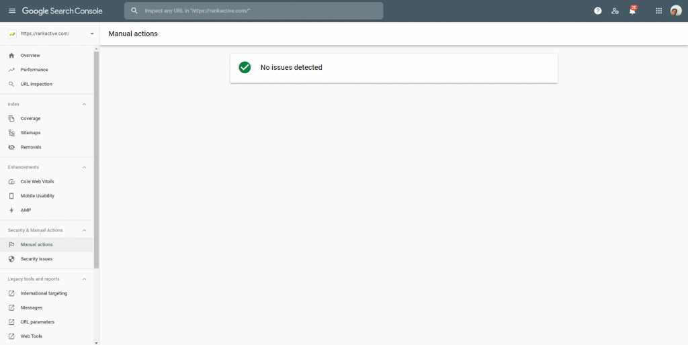
Task: Collapse Legacy tools and reports section
Action: (84, 279)
